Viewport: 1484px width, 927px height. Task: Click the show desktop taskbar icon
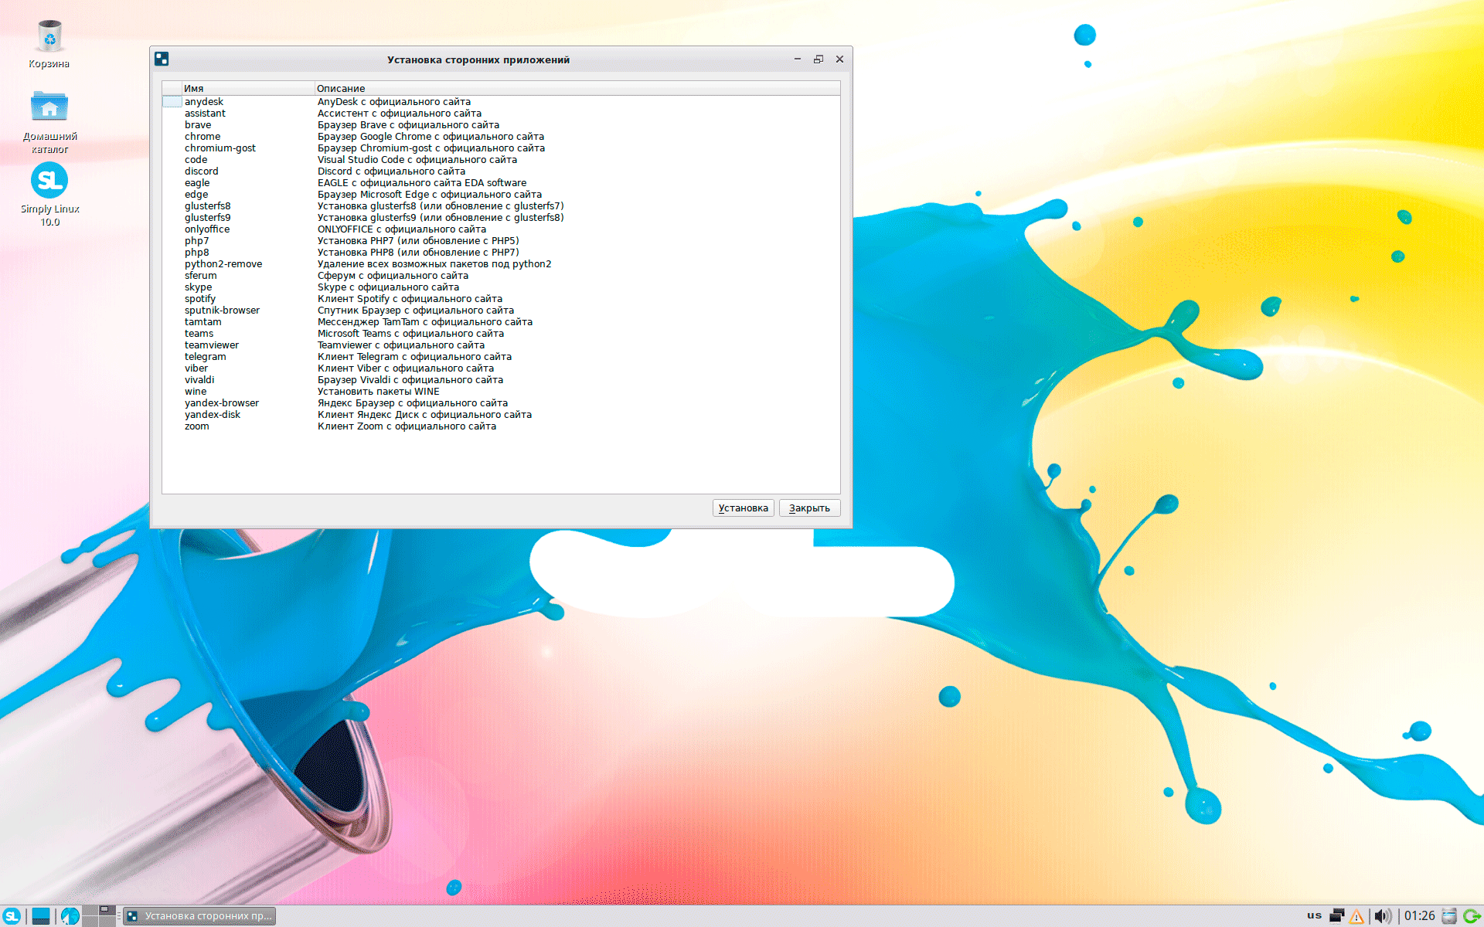[x=41, y=915]
